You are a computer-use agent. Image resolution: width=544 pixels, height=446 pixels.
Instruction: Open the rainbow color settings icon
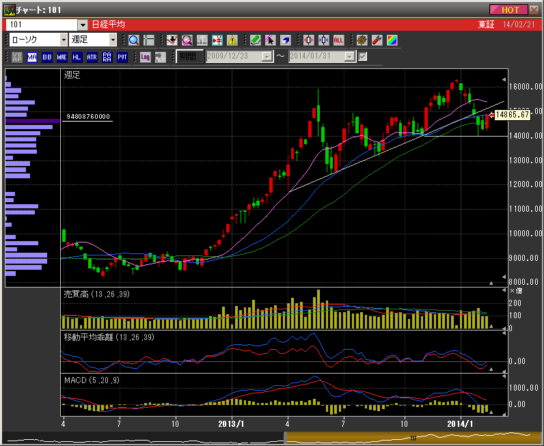392,40
